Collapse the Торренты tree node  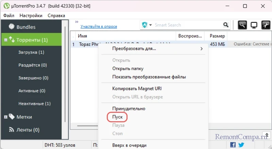[x=6, y=40]
